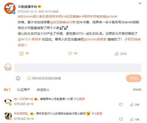This screenshot has height=123, width=147.
Task: Like the comment with 196 likes
Action: pos(132,119)
